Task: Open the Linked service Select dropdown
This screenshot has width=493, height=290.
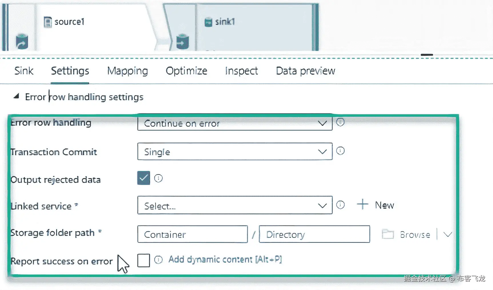Action: pyautogui.click(x=235, y=205)
